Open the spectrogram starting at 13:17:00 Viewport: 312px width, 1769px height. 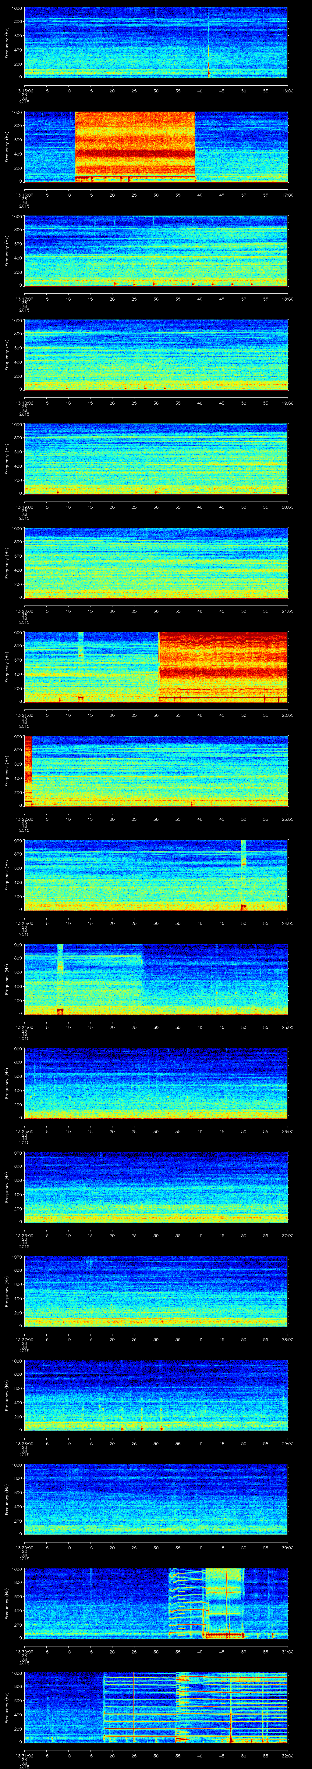click(x=156, y=251)
